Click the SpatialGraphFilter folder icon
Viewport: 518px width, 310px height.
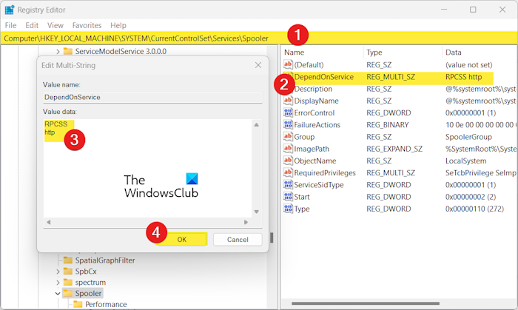pos(68,260)
